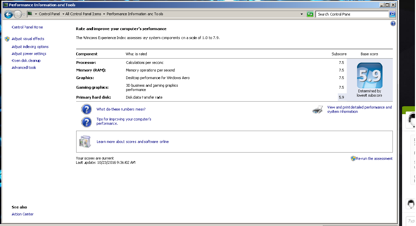Screen dimensions: 416x226
Task: Click the Forward navigation arrow button
Action: (18, 14)
